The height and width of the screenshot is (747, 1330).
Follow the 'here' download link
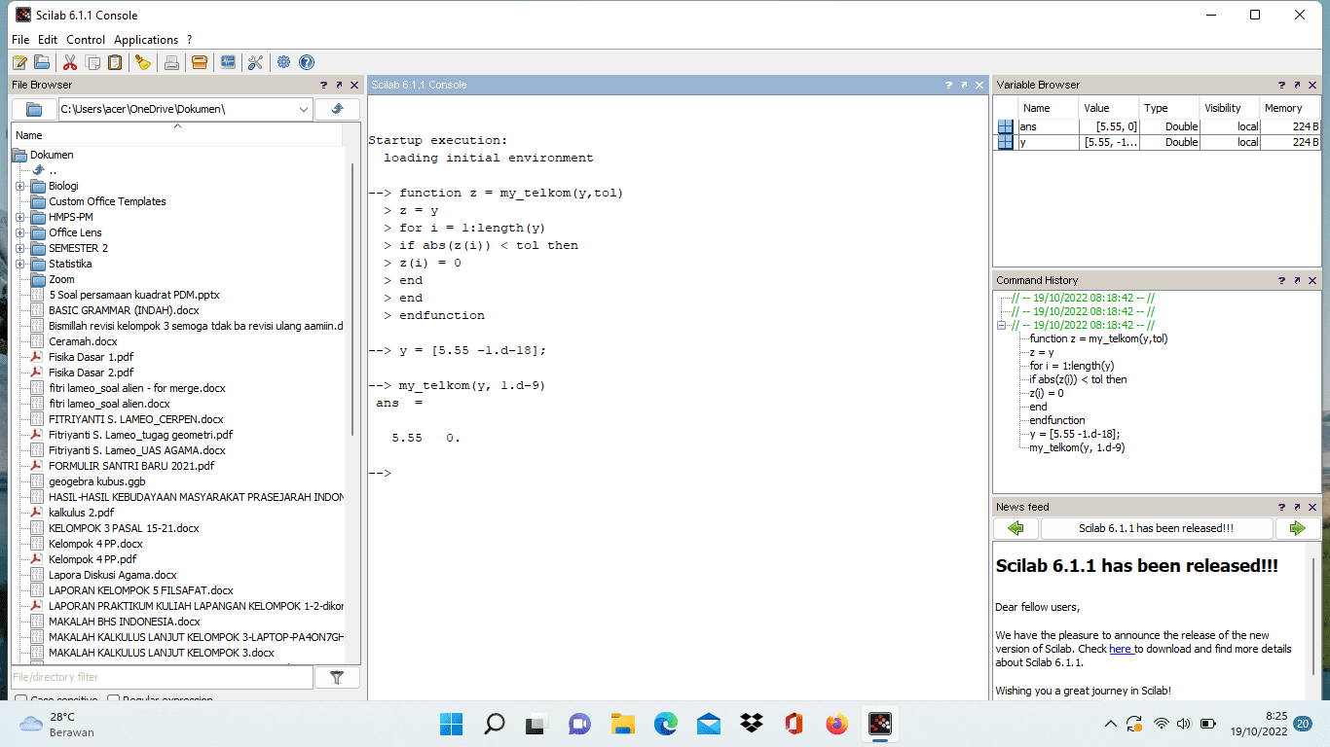[x=1120, y=649]
